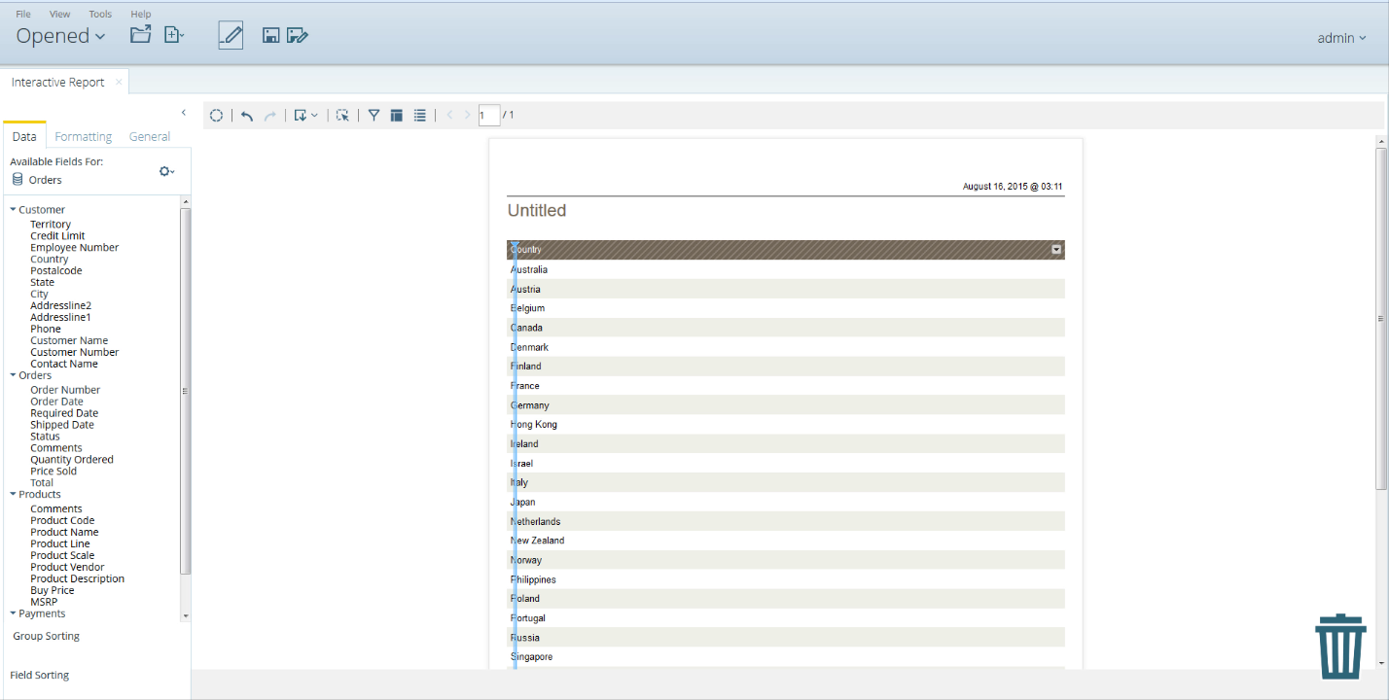Close the Interactive Report tab
The image size is (1389, 700).
click(x=119, y=82)
